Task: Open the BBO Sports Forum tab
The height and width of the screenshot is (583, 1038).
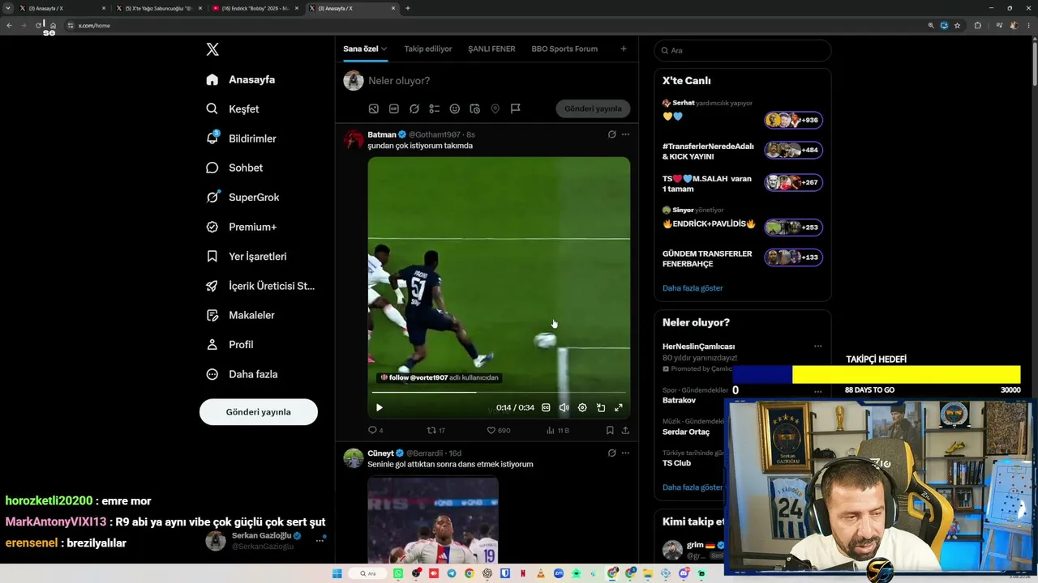Action: coord(564,49)
